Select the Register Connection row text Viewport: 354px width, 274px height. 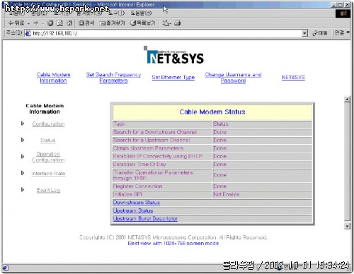[137, 186]
